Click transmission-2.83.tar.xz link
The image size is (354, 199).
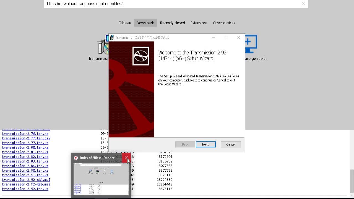(x=25, y=161)
